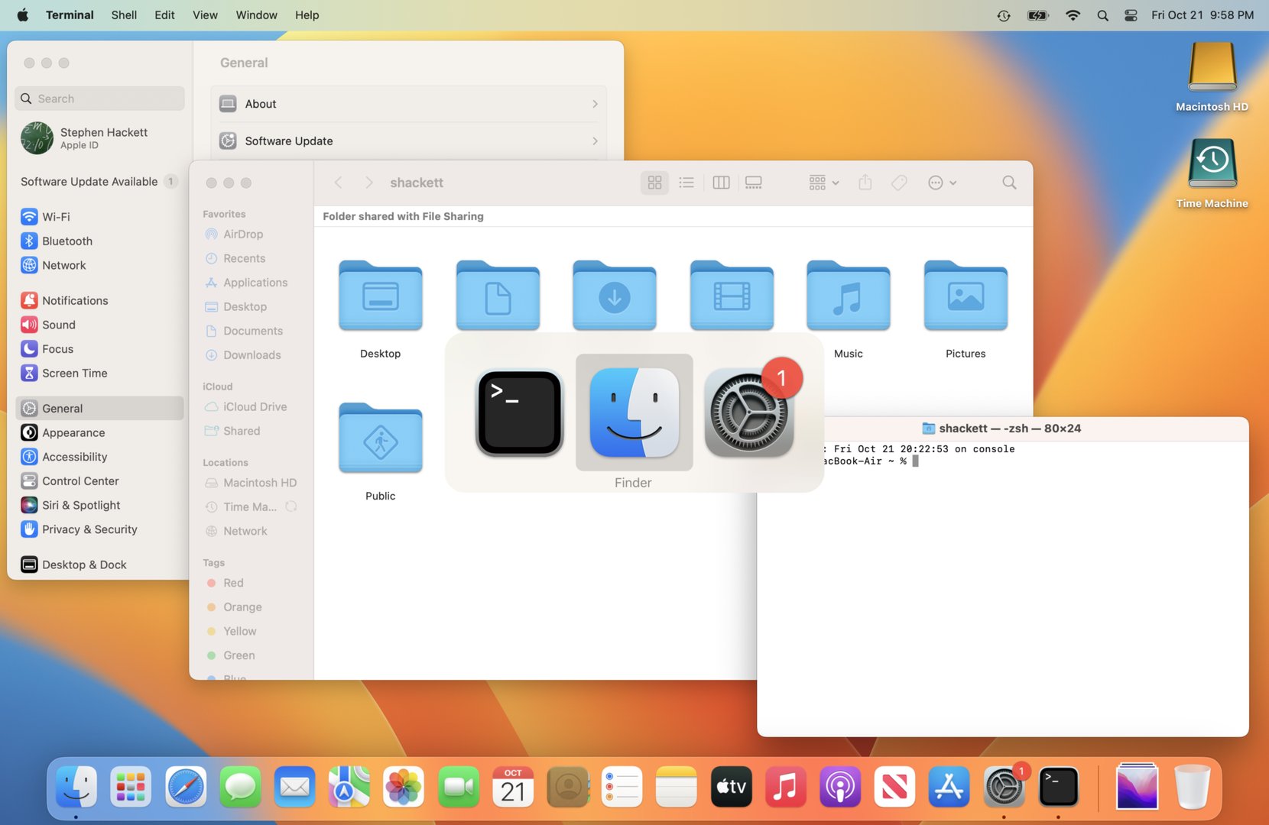Open the Apple menu
This screenshot has width=1269, height=825.
(x=22, y=15)
